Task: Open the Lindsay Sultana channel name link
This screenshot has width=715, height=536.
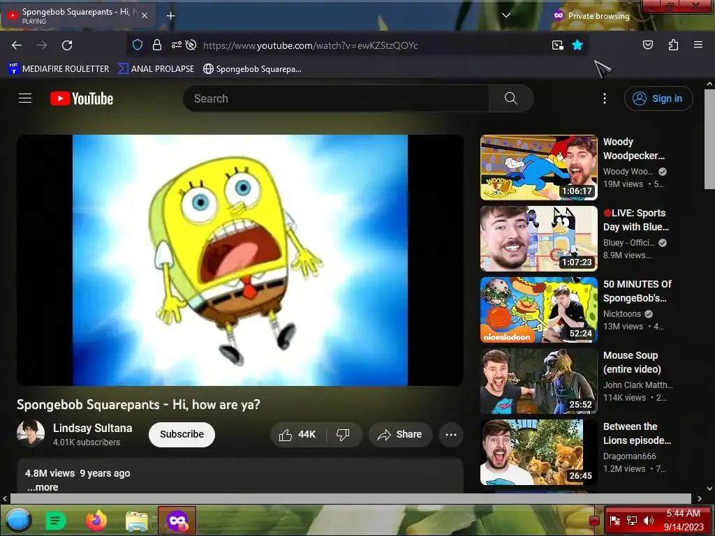Action: (93, 428)
